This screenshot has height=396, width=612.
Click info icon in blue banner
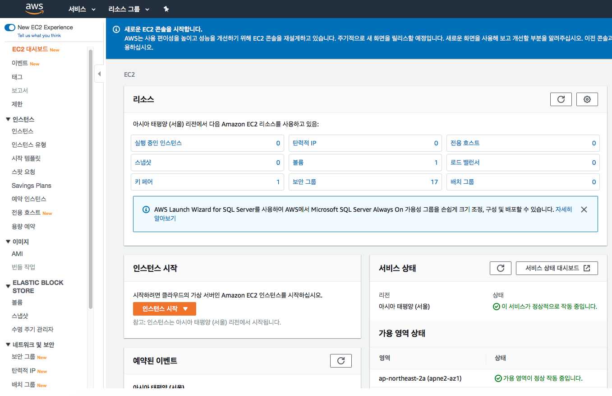point(116,29)
